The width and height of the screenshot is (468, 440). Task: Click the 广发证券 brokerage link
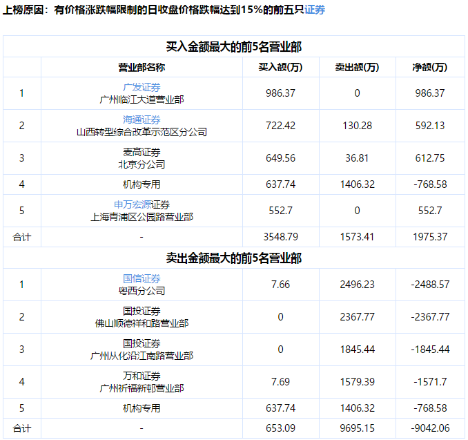142,88
